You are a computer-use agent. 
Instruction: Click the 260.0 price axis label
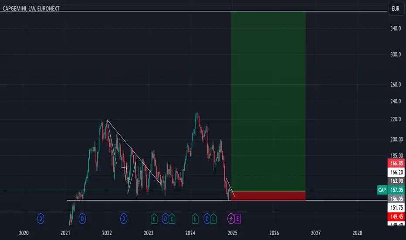(396, 84)
